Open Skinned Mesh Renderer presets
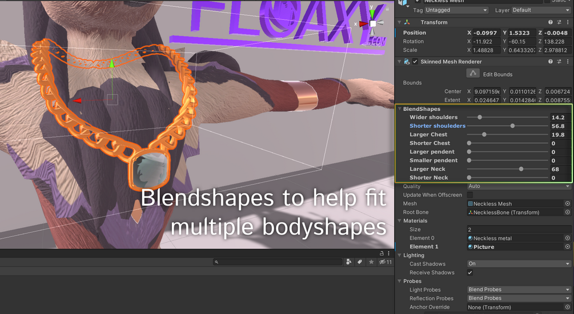This screenshot has width=574, height=314. click(559, 62)
